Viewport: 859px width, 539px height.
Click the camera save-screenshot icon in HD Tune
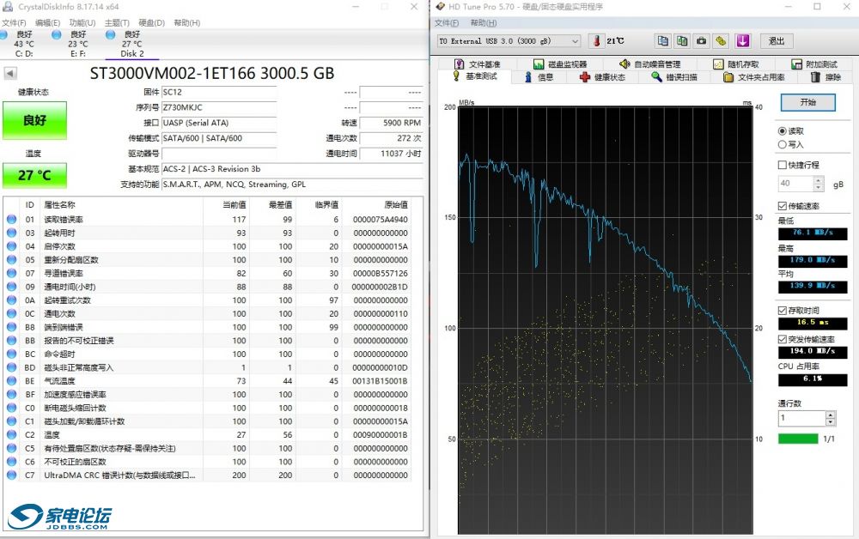coord(701,41)
